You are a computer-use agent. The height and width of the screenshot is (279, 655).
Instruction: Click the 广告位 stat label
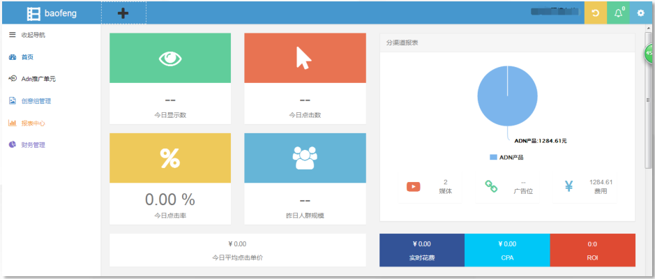pos(523,191)
